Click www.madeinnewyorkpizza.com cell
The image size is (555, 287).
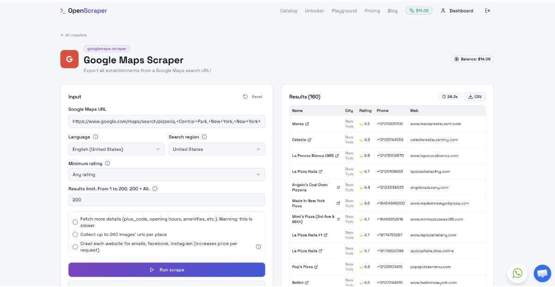440,203
